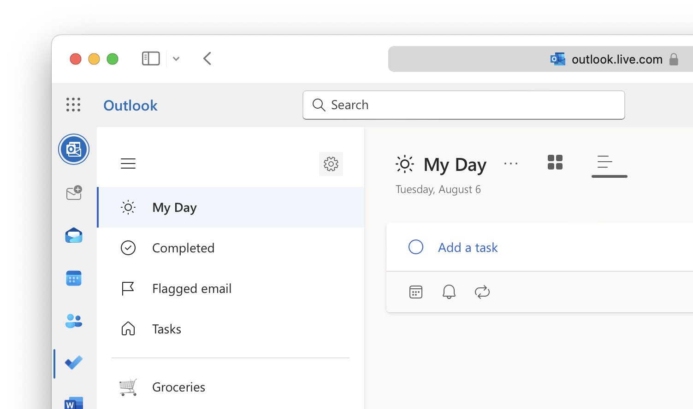Image resolution: width=693 pixels, height=409 pixels.
Task: Go back with browser arrow
Action: [x=207, y=58]
